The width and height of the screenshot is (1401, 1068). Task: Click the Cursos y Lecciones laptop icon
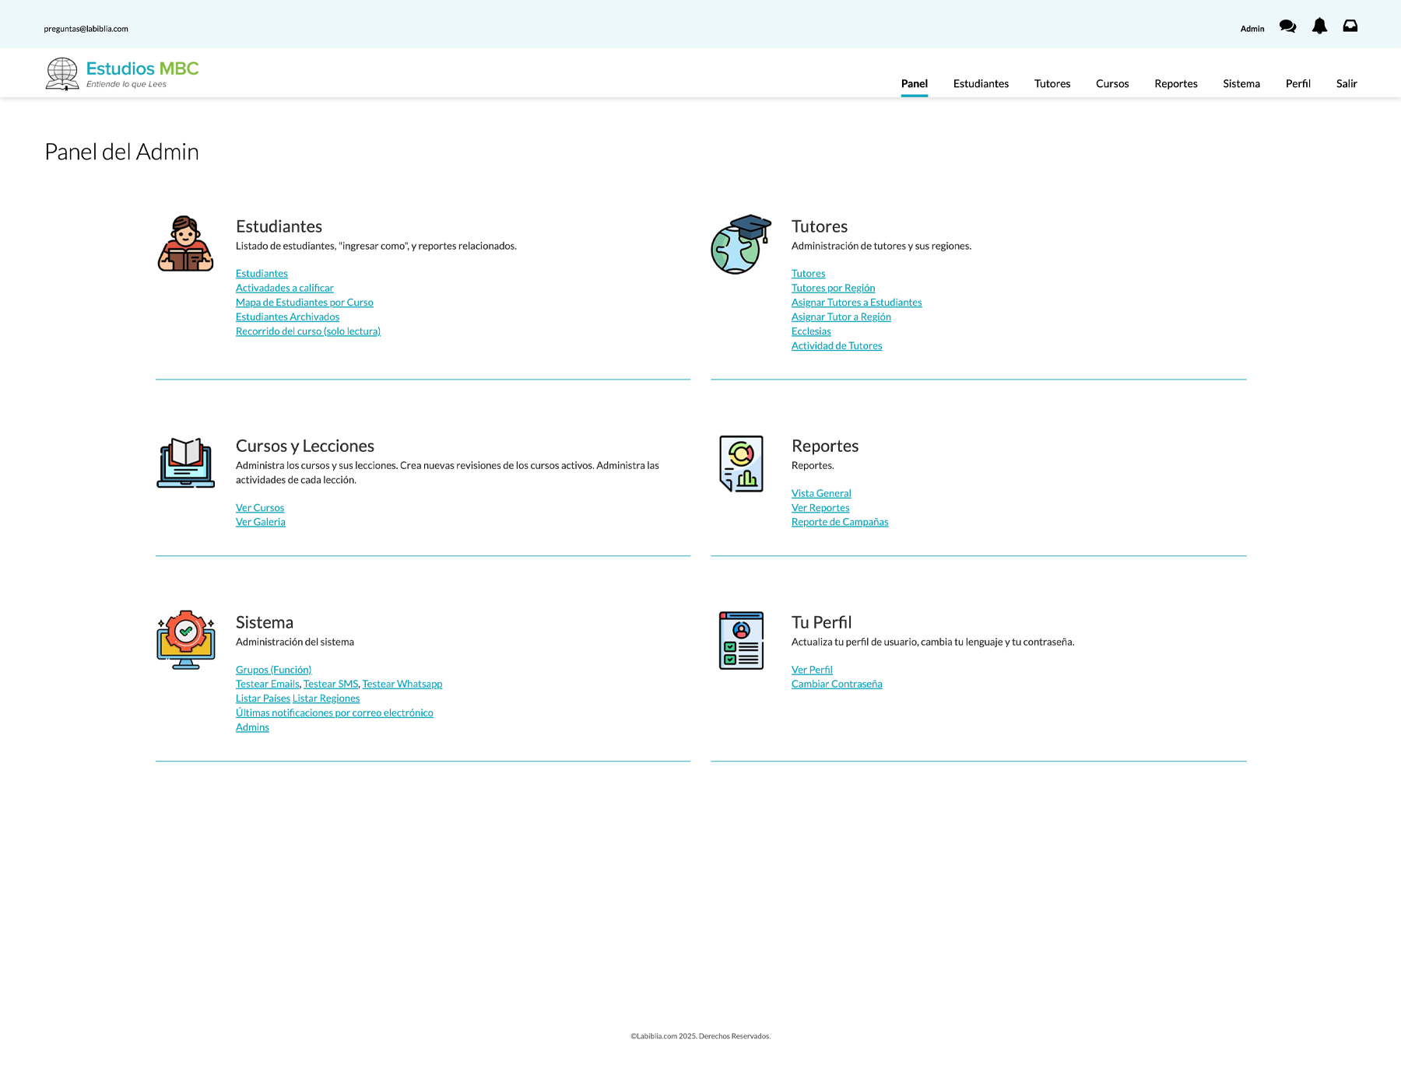pyautogui.click(x=185, y=464)
